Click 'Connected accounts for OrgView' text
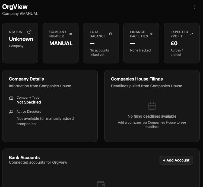The width and height of the screenshot is (203, 187). [x=38, y=162]
